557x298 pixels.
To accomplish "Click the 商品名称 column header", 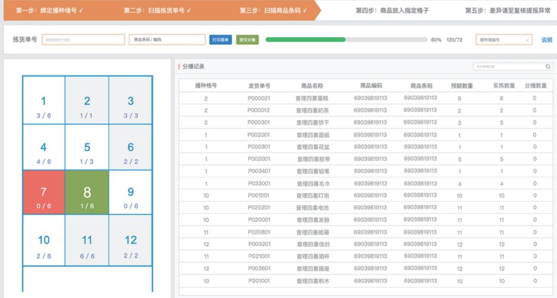I will (x=312, y=85).
